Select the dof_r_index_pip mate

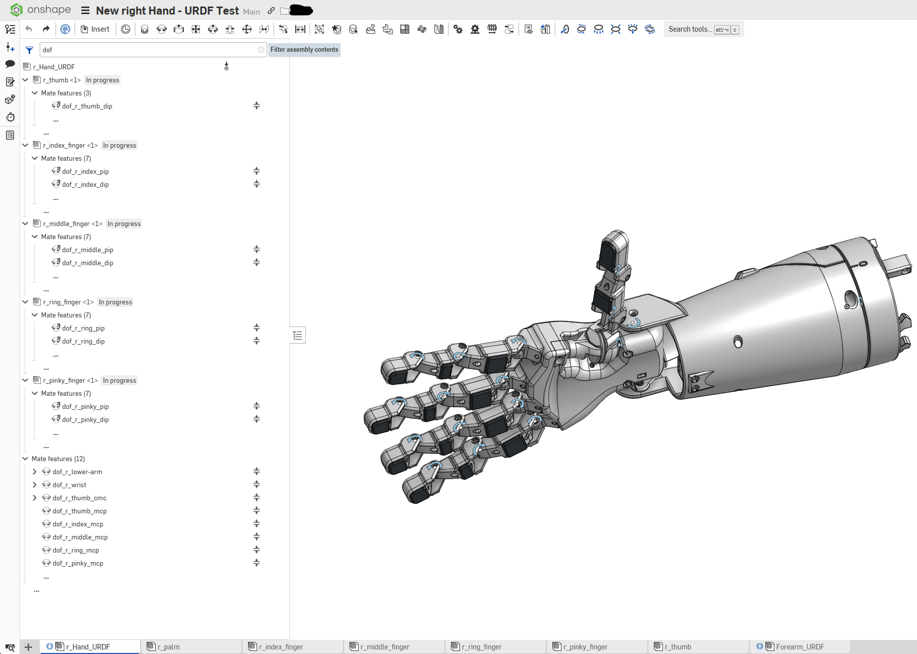(85, 171)
